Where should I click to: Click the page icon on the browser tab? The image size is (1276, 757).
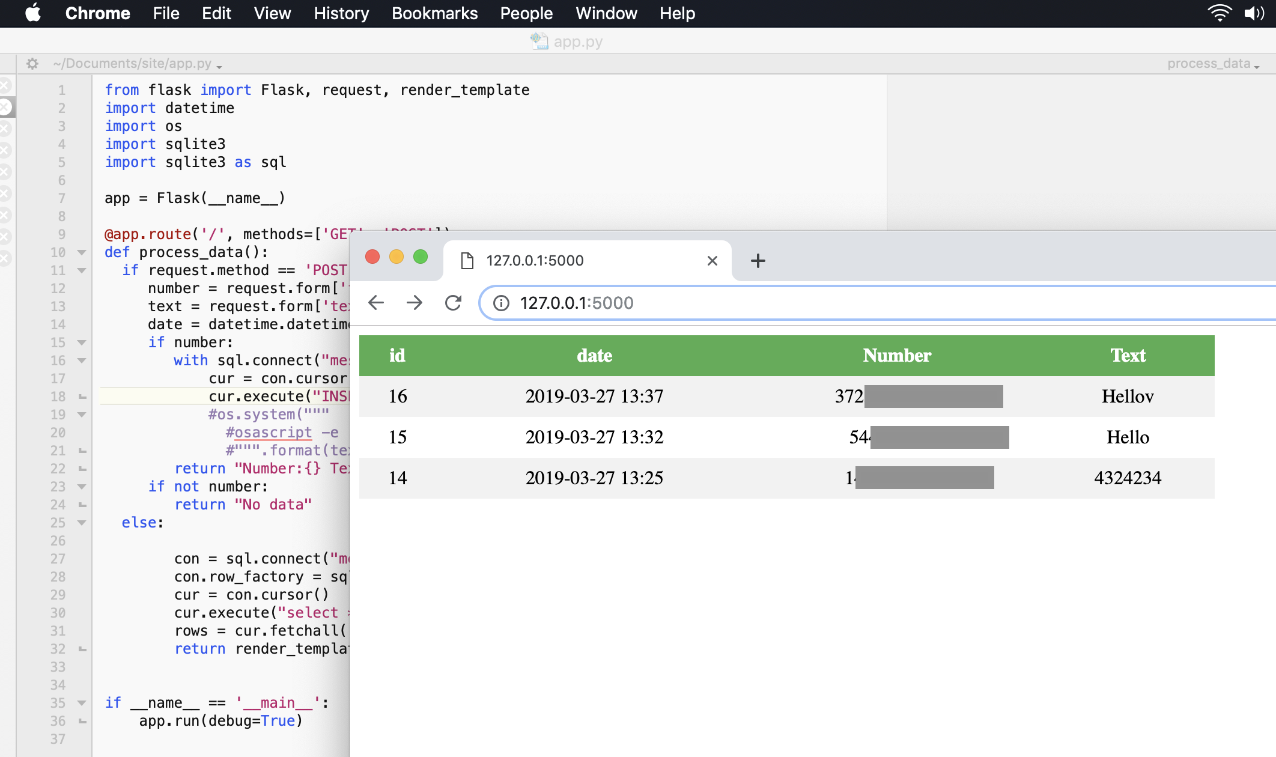(x=467, y=261)
